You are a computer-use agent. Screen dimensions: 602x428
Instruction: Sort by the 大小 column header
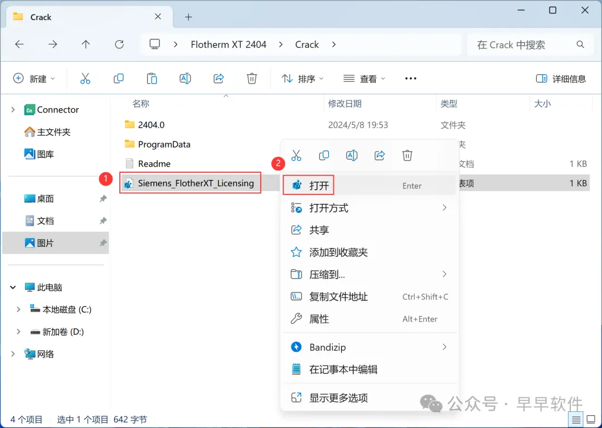542,104
